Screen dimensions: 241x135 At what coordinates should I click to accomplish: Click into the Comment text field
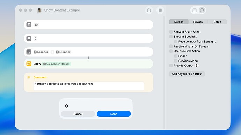(x=88, y=86)
